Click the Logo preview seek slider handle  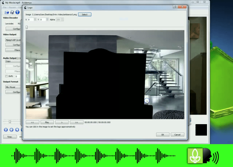(x=27, y=27)
